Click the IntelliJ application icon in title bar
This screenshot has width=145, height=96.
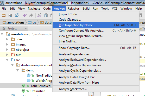[x=2, y=3]
